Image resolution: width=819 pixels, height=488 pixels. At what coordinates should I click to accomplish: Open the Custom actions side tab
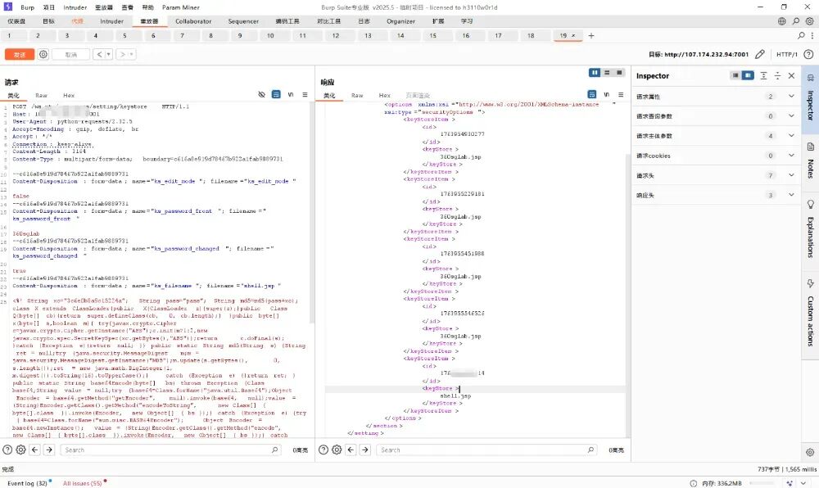[x=810, y=313]
